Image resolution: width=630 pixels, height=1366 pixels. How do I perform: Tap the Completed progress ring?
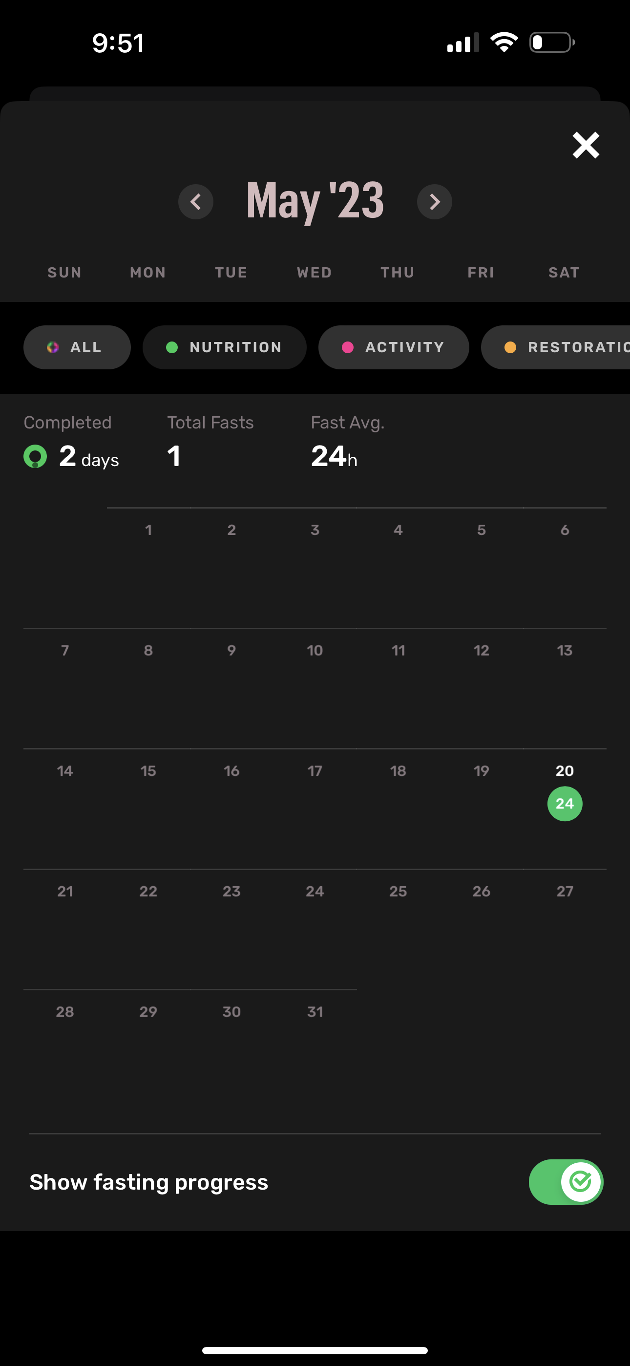(35, 455)
